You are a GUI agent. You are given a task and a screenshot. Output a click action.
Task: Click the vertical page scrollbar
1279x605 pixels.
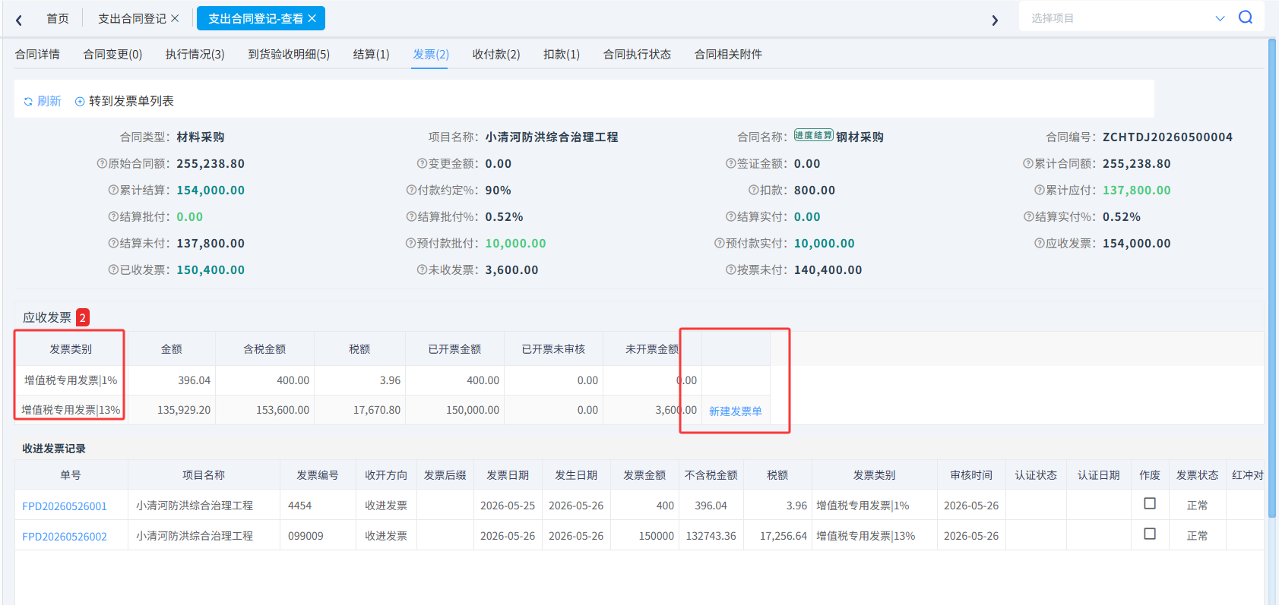click(1271, 277)
